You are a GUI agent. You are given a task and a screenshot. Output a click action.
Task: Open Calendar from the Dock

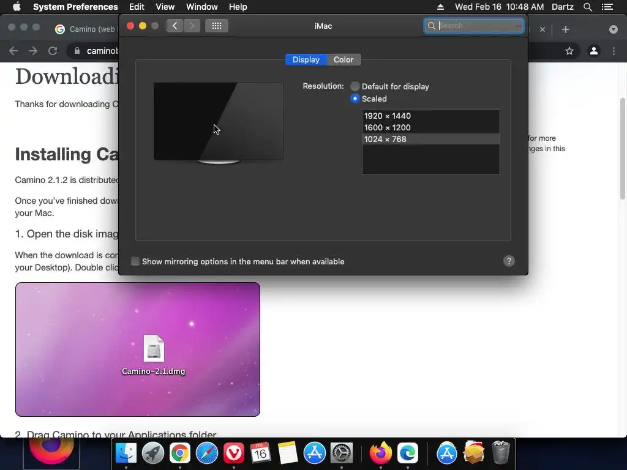[260, 453]
